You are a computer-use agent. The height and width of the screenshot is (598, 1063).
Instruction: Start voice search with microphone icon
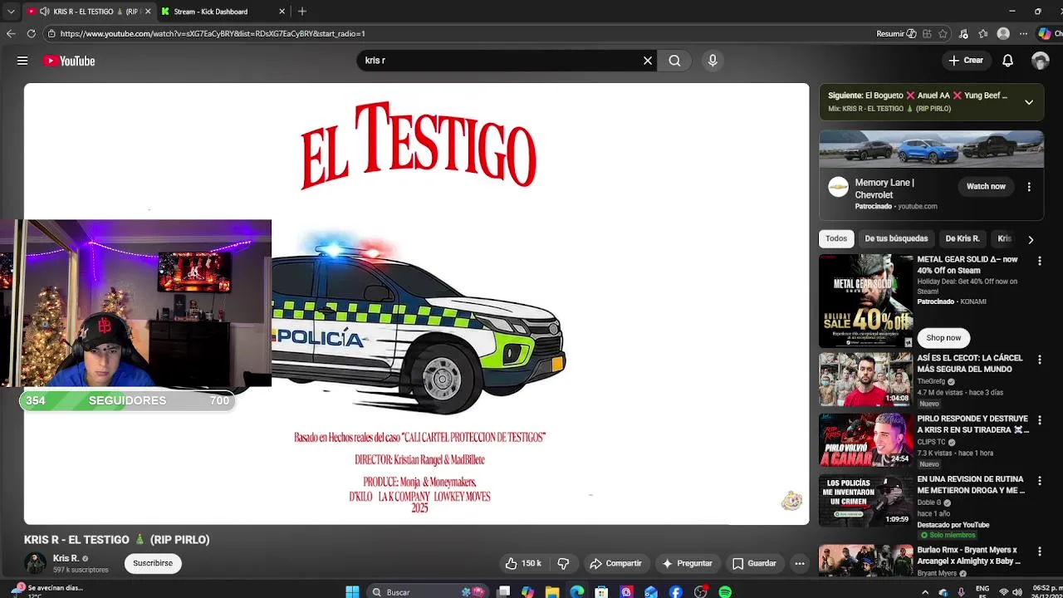[x=713, y=61]
